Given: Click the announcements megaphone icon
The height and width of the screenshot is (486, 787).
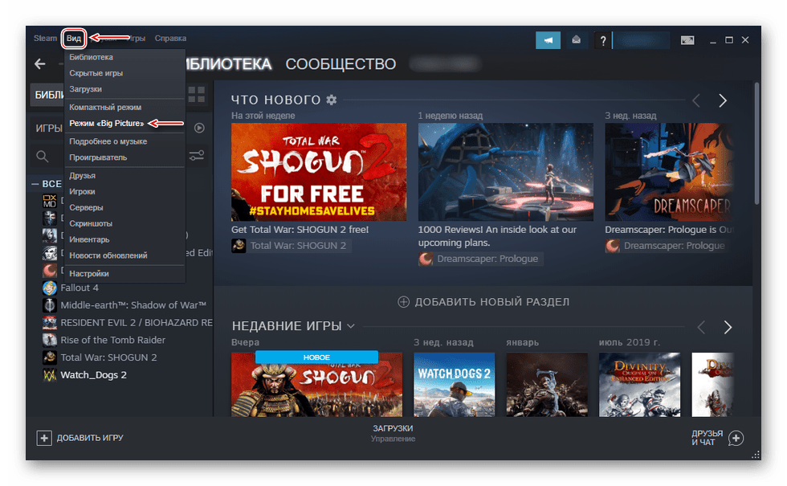Looking at the screenshot, I should (x=548, y=40).
